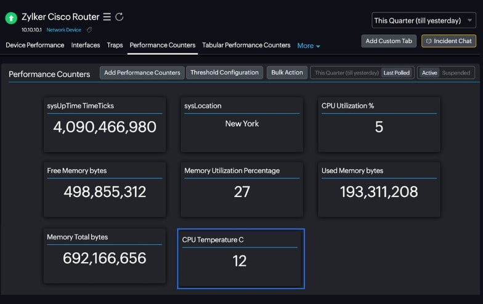
Task: Switch to the Interfaces tab
Action: pyautogui.click(x=86, y=46)
